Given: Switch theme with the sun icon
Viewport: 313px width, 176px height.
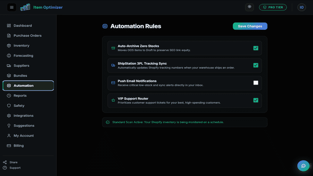Looking at the screenshot, I should click(249, 7).
